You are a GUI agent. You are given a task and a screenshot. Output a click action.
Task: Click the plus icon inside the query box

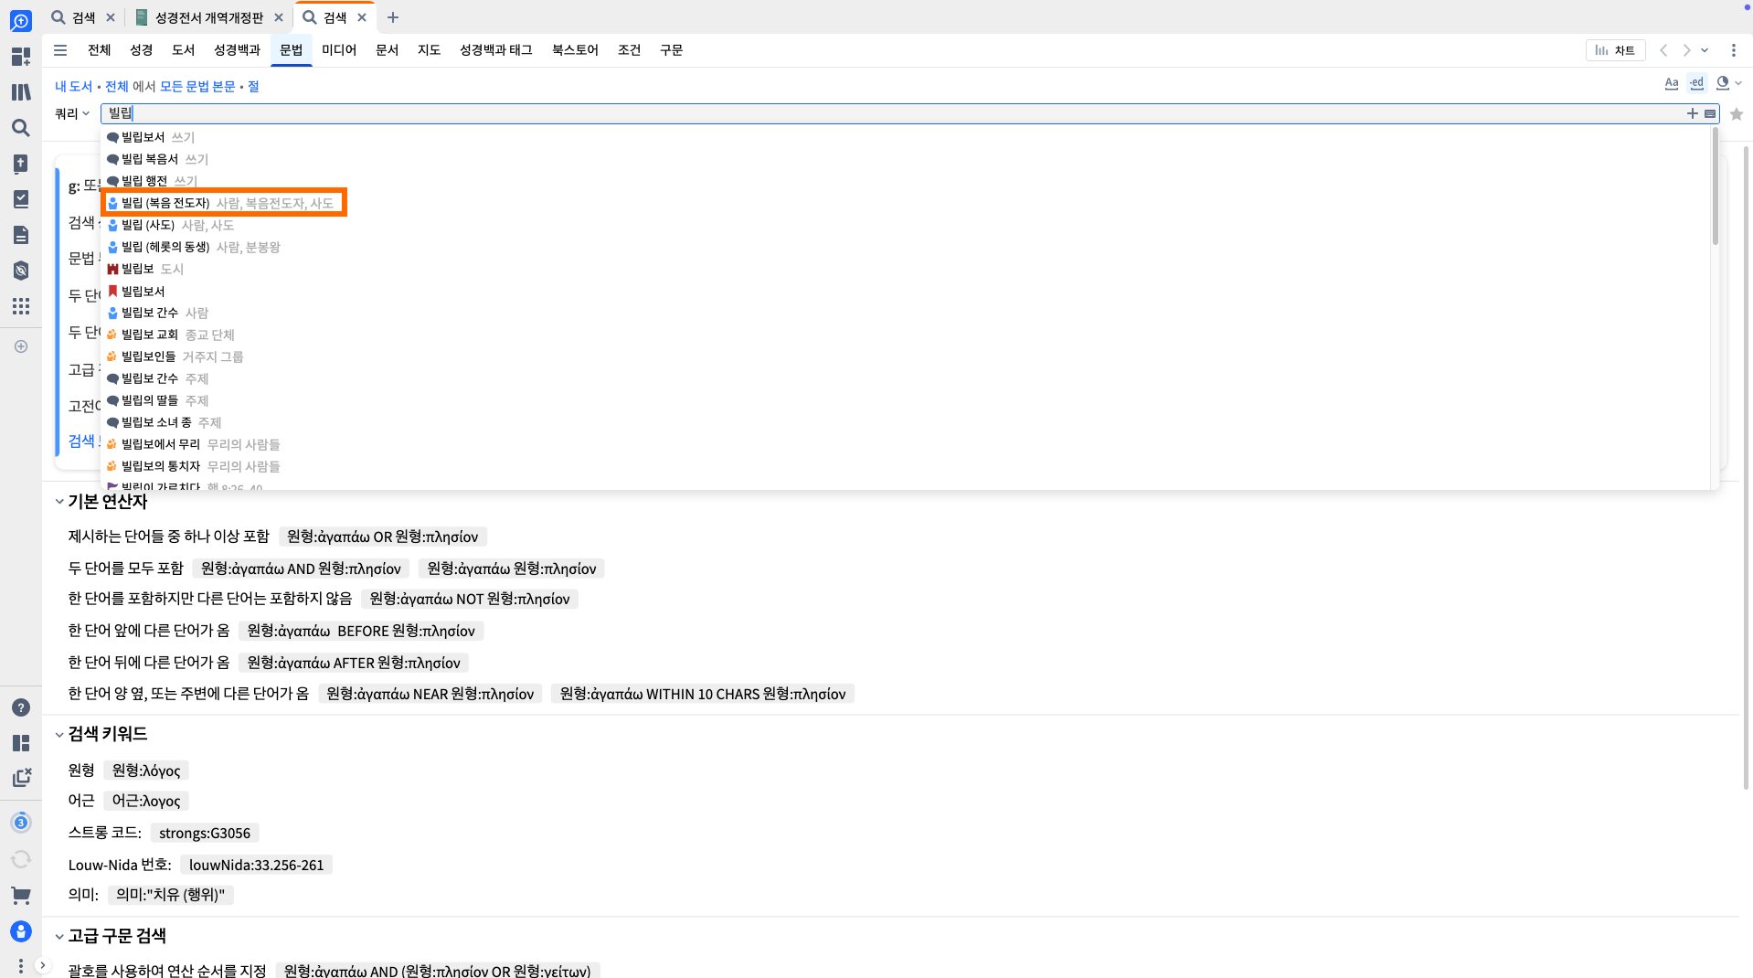pyautogui.click(x=1692, y=113)
